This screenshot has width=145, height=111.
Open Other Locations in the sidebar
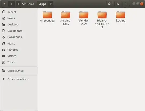(19, 79)
